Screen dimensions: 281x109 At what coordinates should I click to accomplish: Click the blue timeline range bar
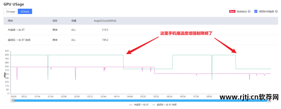pyautogui.click(x=141, y=101)
